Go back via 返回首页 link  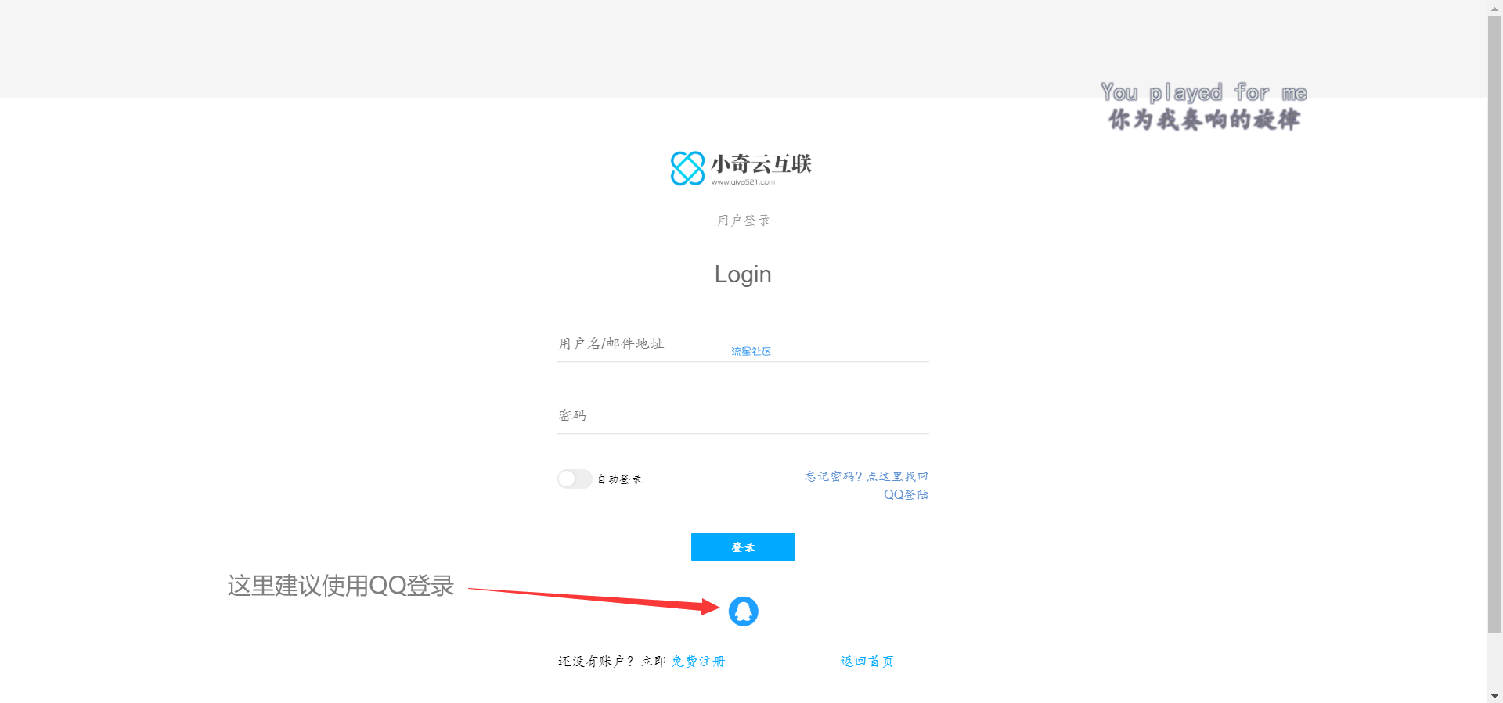[x=867, y=662]
